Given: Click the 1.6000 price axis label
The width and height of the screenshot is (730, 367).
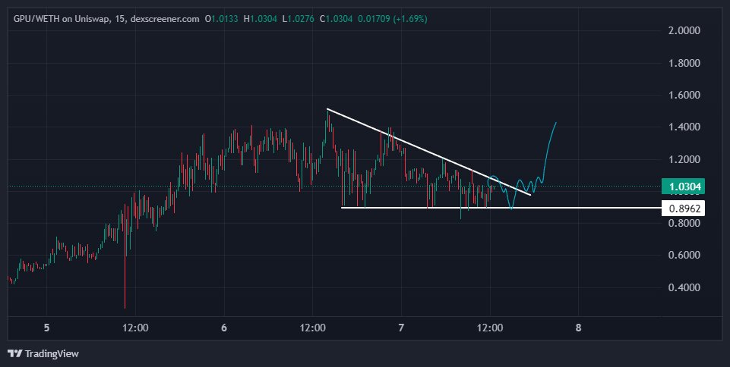Looking at the screenshot, I should (684, 95).
